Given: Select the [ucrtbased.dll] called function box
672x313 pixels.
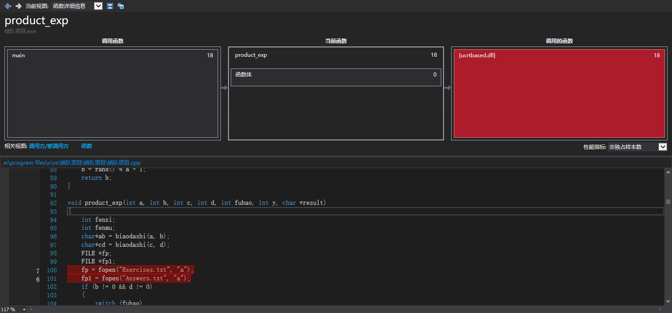Looking at the screenshot, I should click(559, 93).
